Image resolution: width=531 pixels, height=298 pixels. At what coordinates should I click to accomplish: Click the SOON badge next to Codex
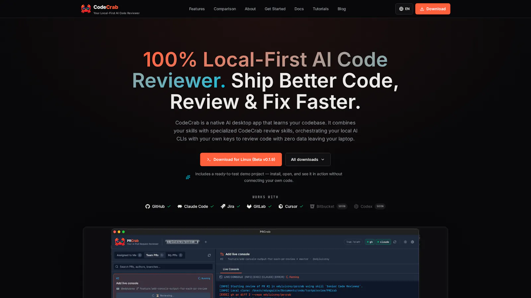380,206
